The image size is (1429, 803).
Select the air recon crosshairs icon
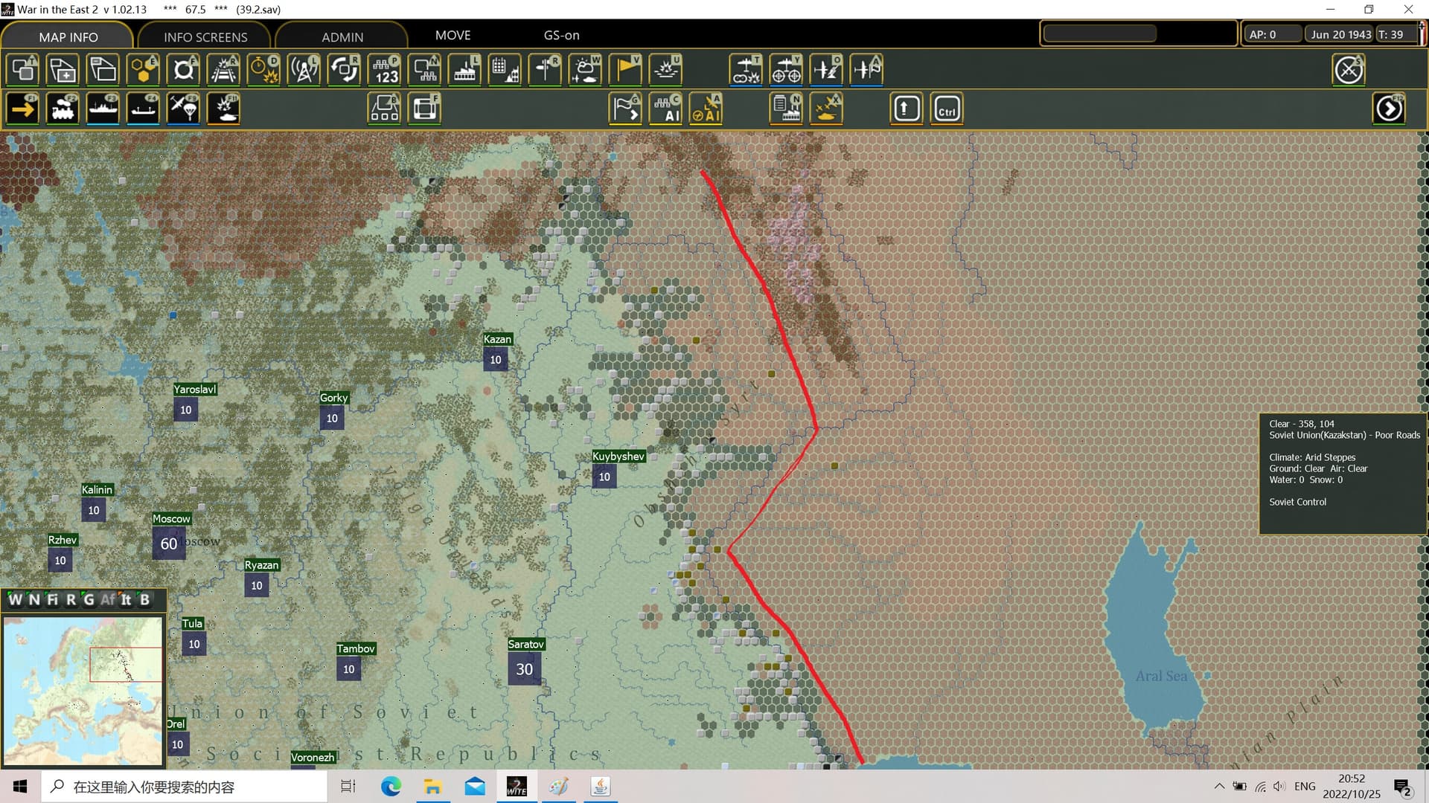(787, 70)
